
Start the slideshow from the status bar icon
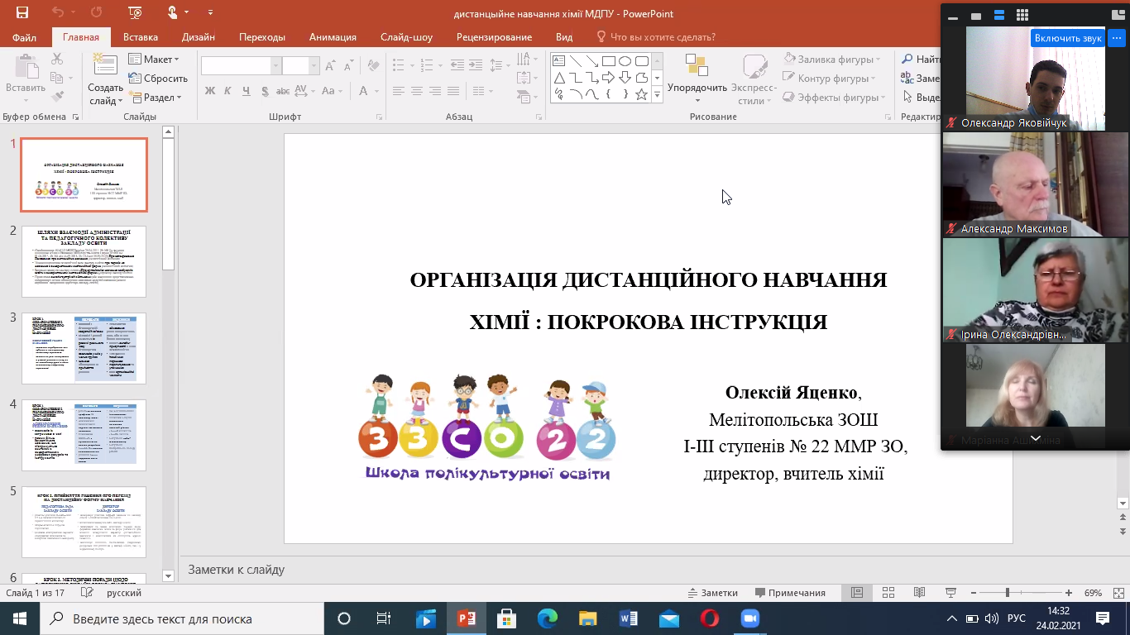click(x=950, y=593)
